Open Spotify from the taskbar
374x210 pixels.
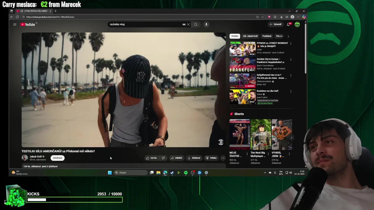186,173
